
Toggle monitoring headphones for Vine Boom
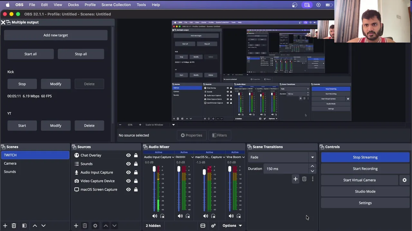click(239, 216)
